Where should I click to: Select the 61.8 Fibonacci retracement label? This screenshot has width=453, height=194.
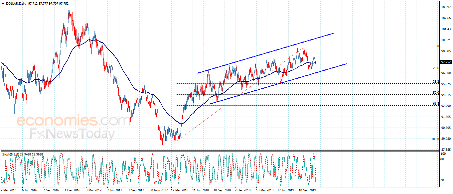(x=436, y=104)
